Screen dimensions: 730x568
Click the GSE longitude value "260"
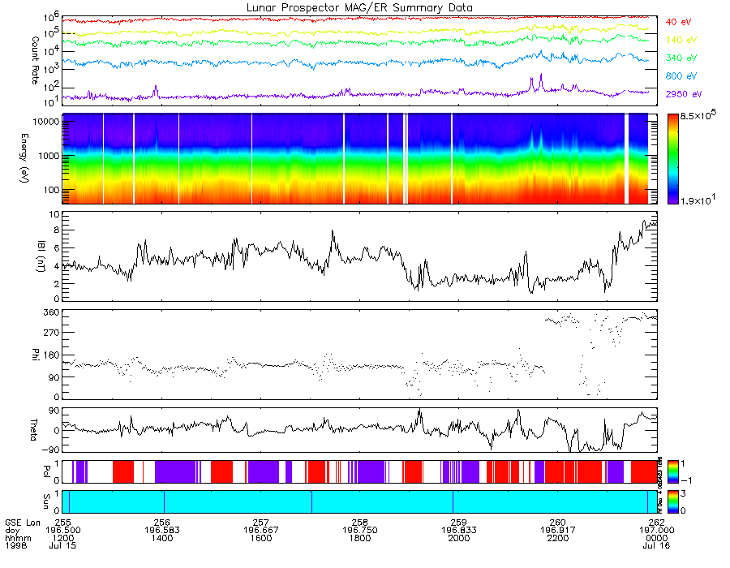[558, 523]
